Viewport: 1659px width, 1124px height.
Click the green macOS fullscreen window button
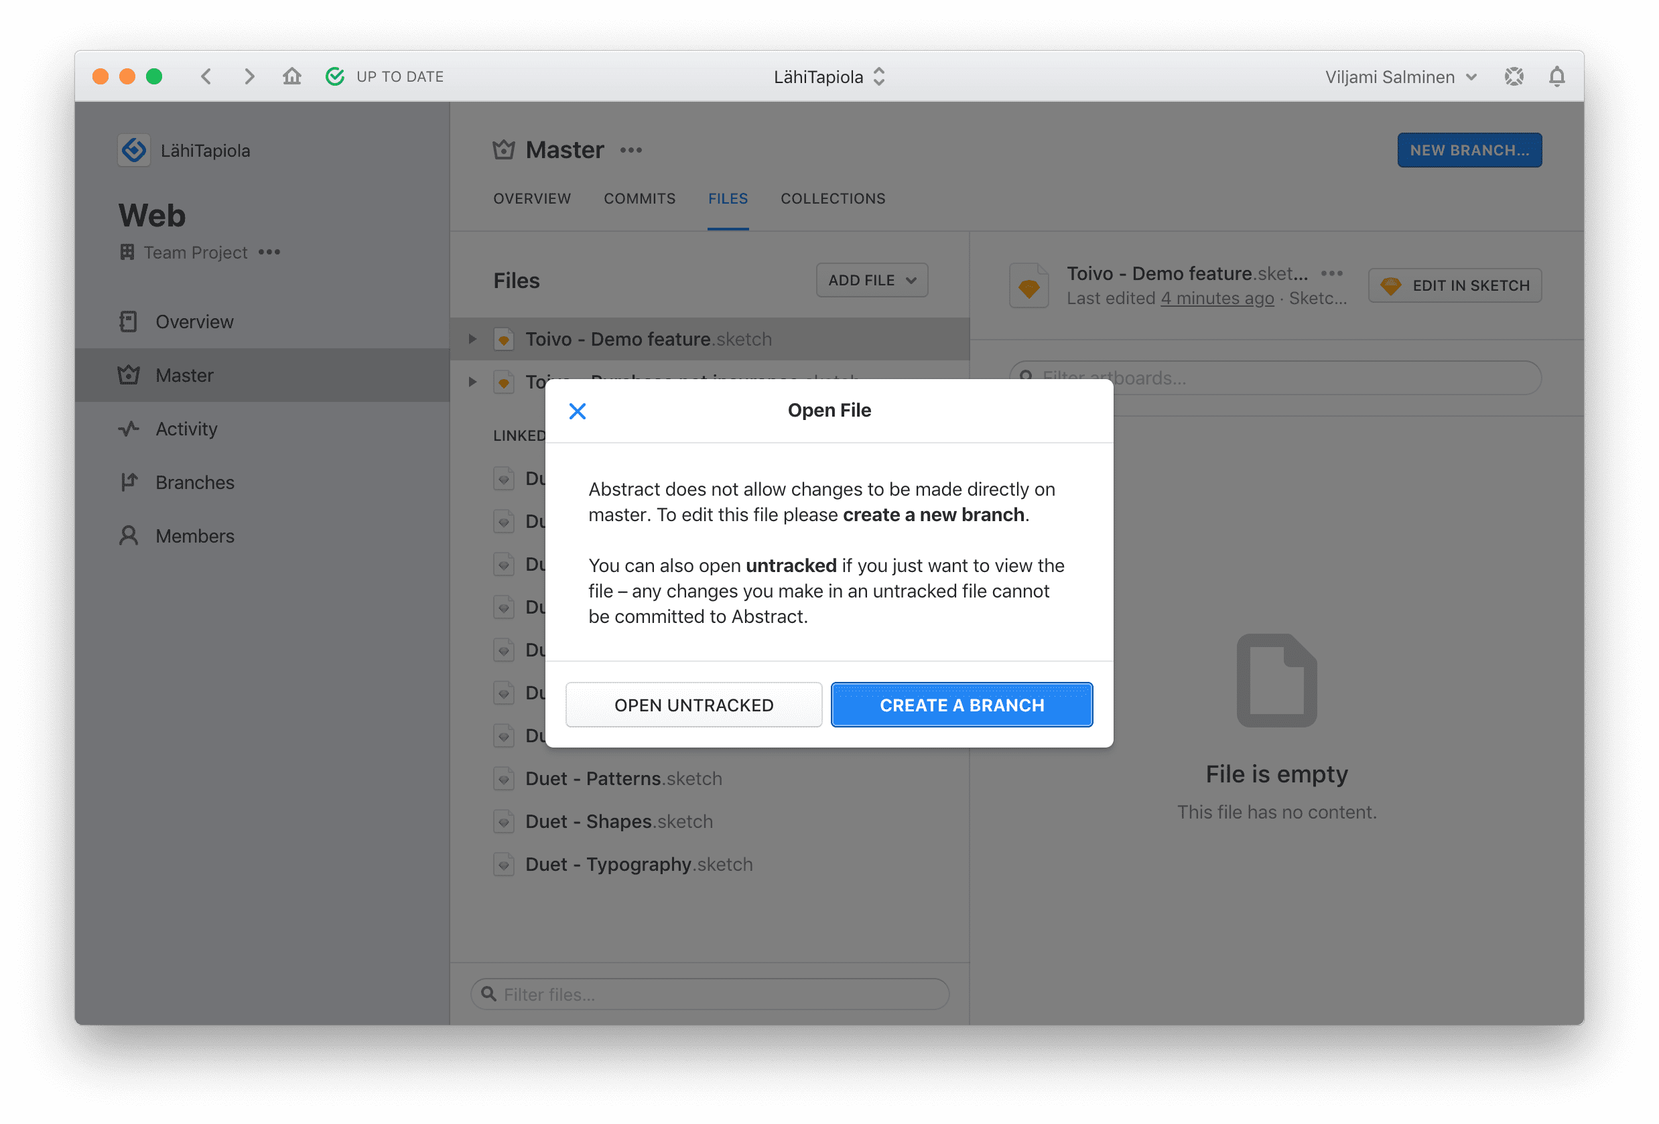click(x=154, y=76)
